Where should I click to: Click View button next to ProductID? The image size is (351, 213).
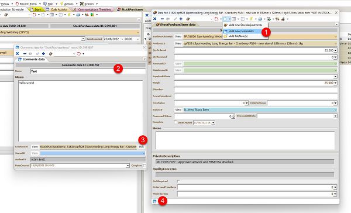178,43
